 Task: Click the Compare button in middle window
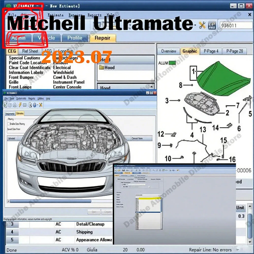(107, 212)
